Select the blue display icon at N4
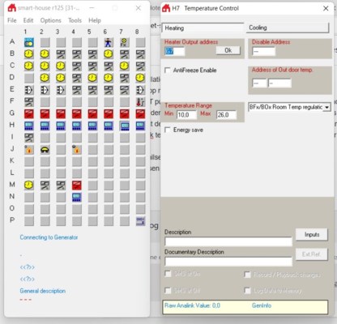 click(x=77, y=197)
